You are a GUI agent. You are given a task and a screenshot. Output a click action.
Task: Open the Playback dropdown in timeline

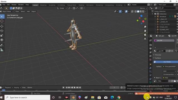pyautogui.click(x=9, y=87)
